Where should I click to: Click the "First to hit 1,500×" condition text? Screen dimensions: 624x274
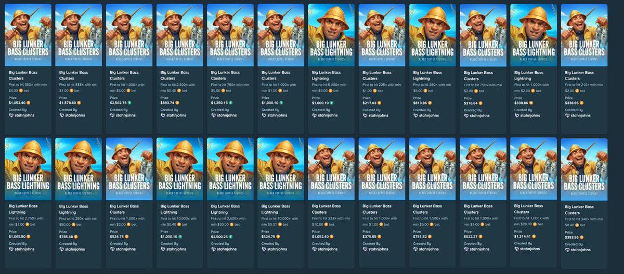[x=426, y=218]
